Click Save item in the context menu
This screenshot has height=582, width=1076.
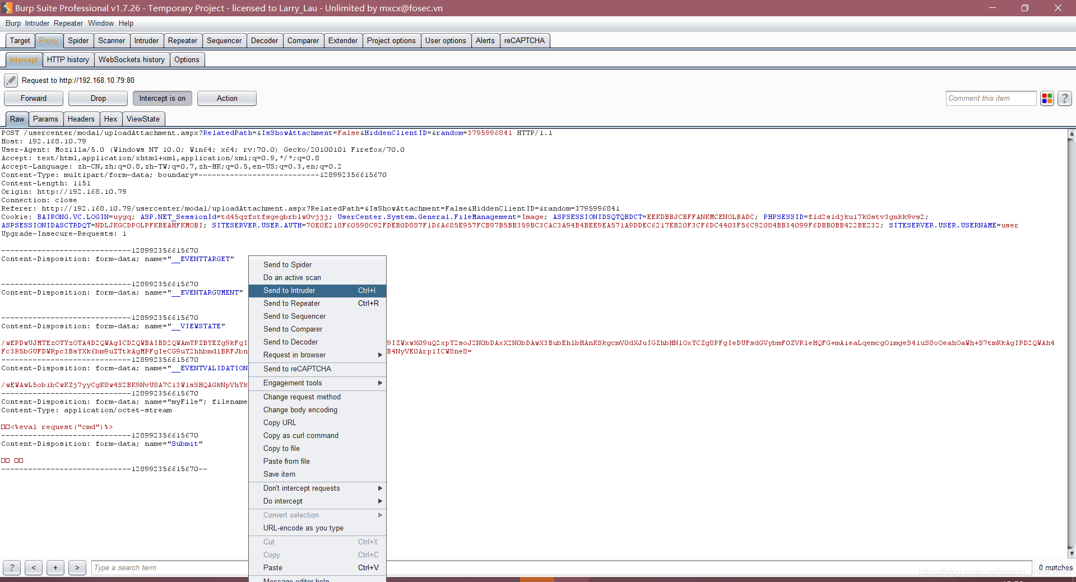(317, 474)
